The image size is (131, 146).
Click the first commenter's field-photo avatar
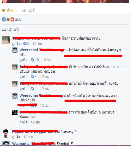point(6,40)
